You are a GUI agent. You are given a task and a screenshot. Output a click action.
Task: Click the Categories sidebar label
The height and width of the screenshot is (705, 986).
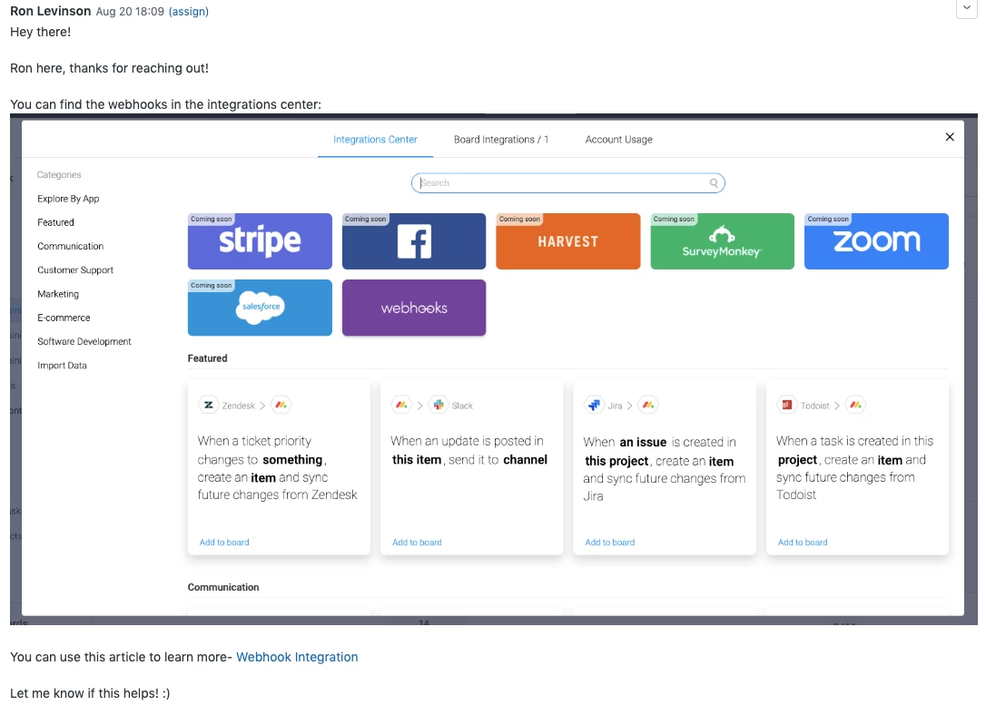click(59, 175)
